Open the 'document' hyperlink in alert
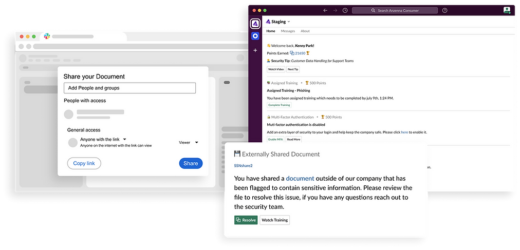The image size is (520, 250). point(300,178)
